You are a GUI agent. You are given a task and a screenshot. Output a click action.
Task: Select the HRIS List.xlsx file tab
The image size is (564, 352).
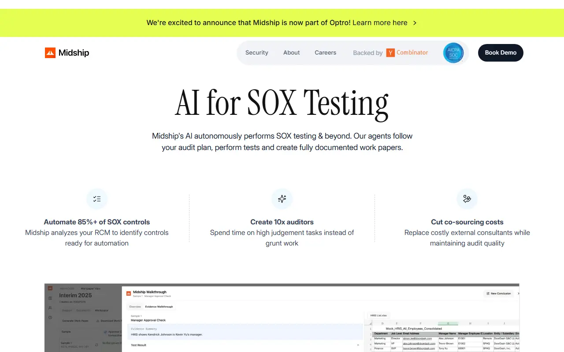click(378, 315)
